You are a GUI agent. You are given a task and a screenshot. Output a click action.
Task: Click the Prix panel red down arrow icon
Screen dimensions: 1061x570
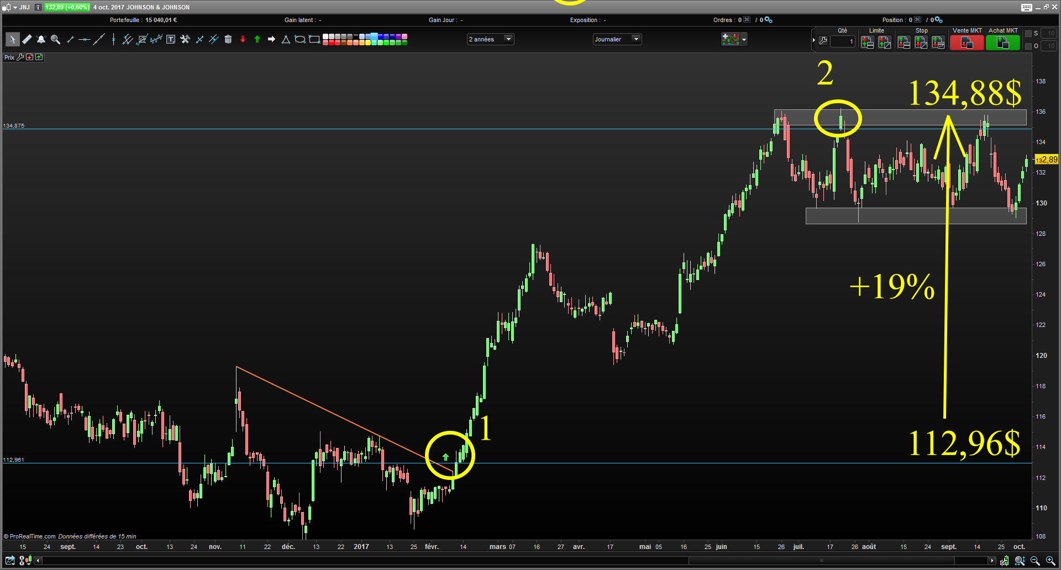(29, 57)
